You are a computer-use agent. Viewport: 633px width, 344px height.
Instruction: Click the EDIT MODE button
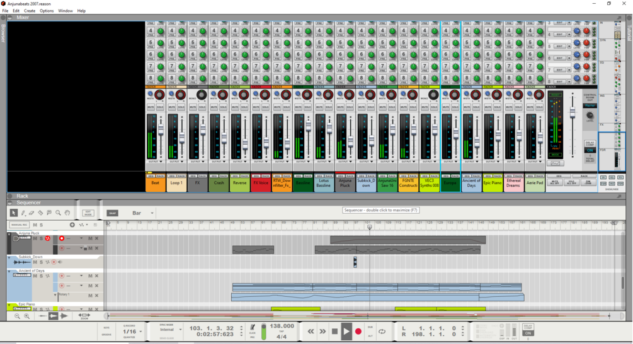88,213
